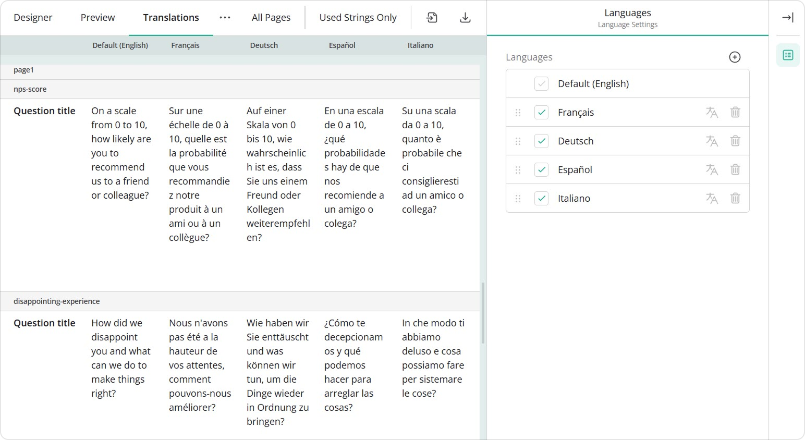Edit the Français translation of the NPS question

tap(200, 174)
